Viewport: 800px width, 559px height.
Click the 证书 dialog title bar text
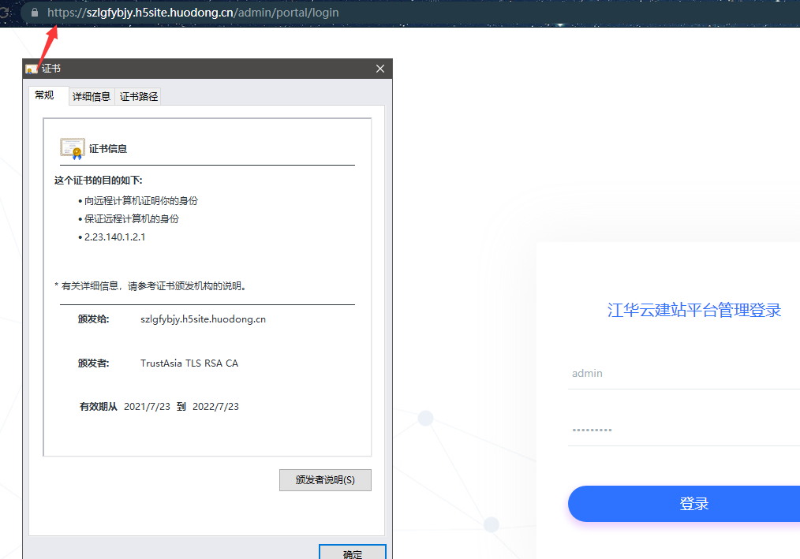(51, 69)
